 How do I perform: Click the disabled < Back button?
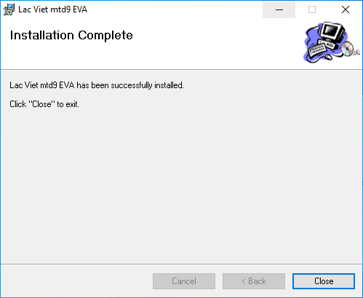point(254,281)
